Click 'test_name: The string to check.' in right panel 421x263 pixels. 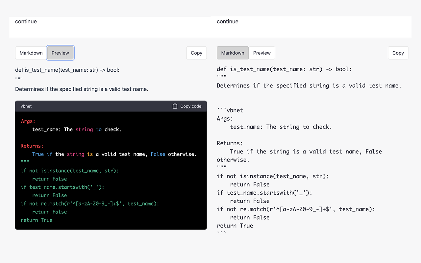click(281, 127)
